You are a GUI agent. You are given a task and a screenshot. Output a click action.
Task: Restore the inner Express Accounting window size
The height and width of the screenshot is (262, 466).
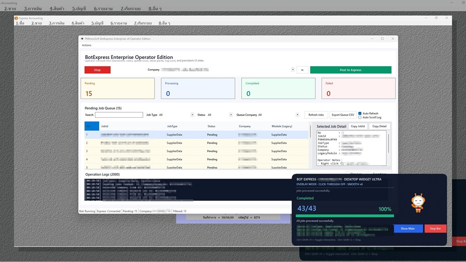click(x=436, y=18)
